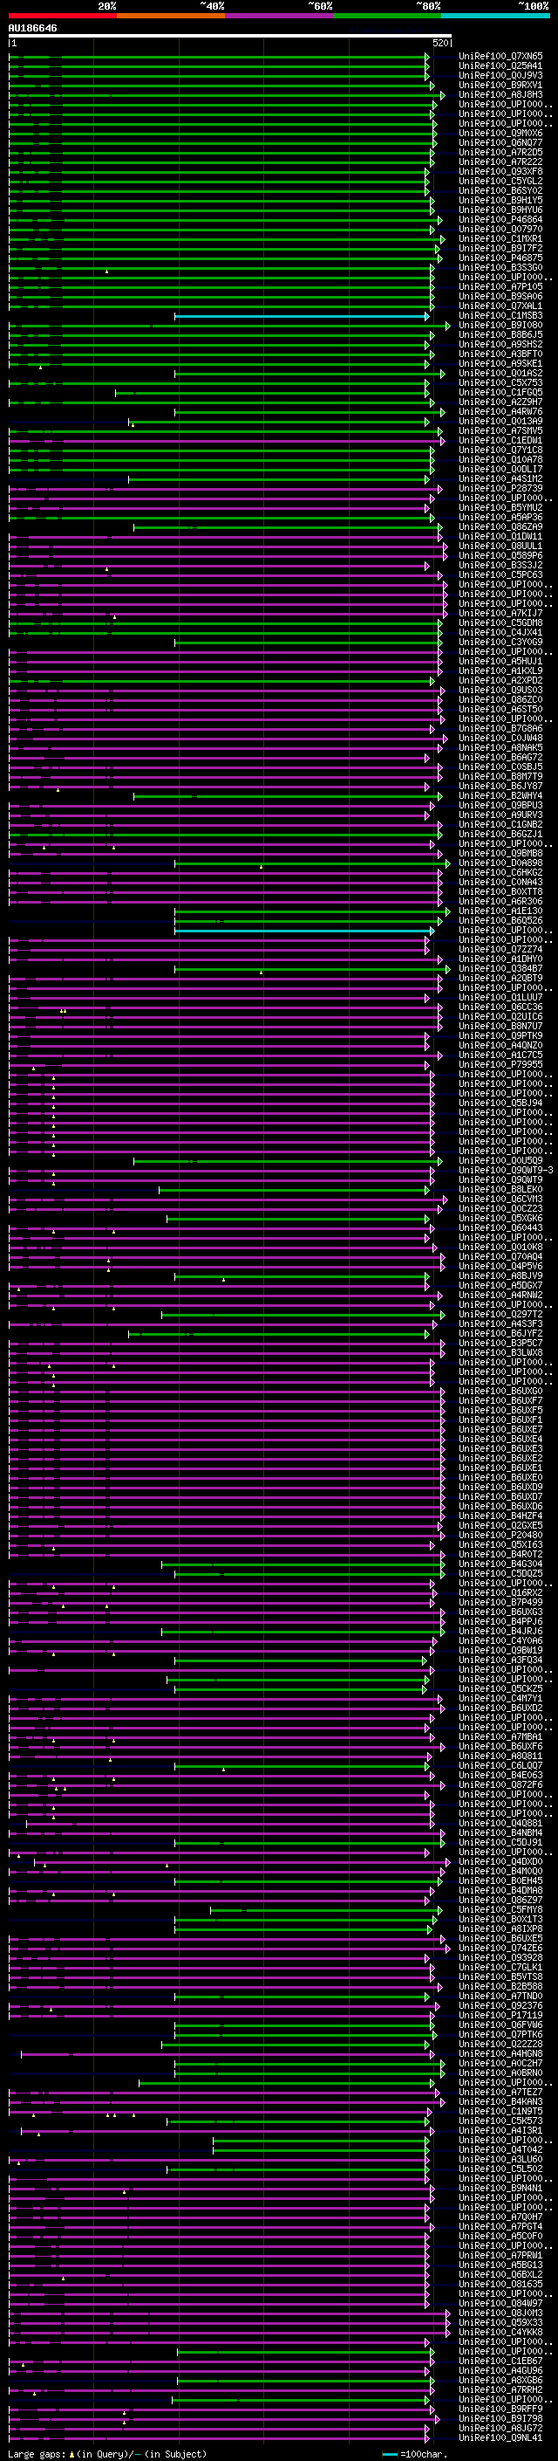The height and width of the screenshot is (2461, 558).
Task: Click the cyan ~100% identity legend segment
Action: (x=495, y=16)
